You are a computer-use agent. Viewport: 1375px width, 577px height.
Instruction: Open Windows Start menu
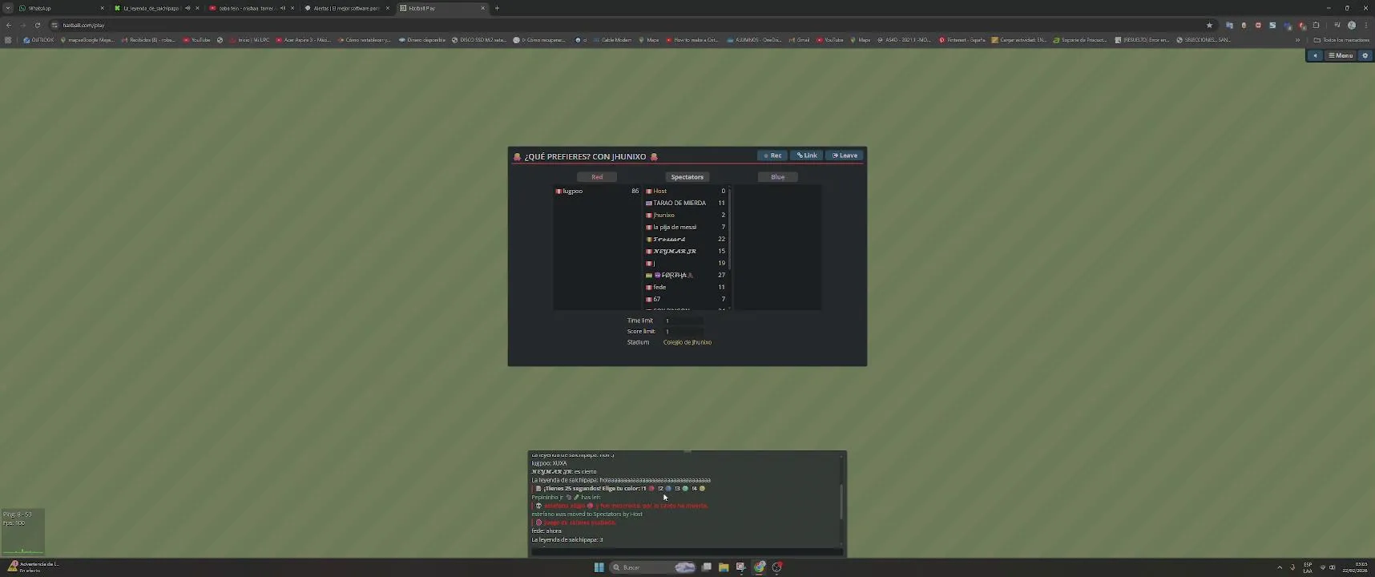point(599,567)
